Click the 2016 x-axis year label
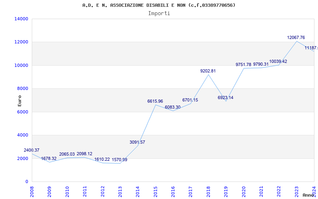Image resolution: width=318 pixels, height=199 pixels. tap(173, 191)
